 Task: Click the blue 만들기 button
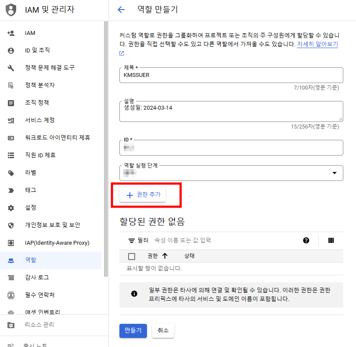(x=133, y=331)
